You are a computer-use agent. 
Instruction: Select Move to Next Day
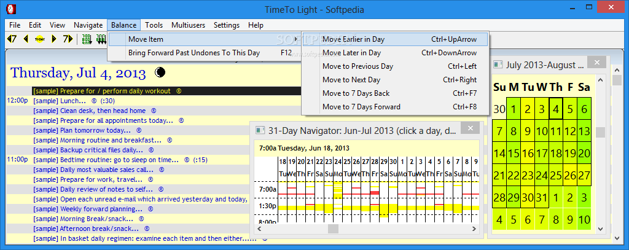[395, 80]
